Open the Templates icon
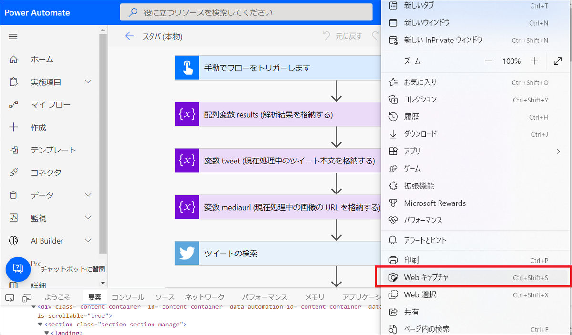This screenshot has width=572, height=335. (x=13, y=150)
